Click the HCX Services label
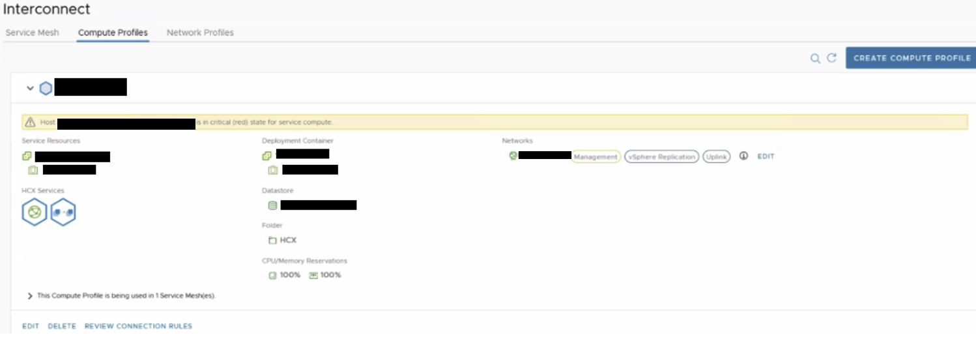976x346 pixels. (x=43, y=191)
